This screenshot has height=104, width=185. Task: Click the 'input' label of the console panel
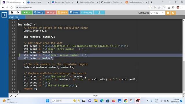tap(95, 96)
